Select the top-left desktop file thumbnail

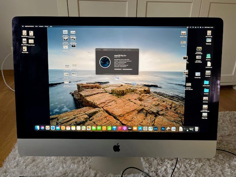24,33
